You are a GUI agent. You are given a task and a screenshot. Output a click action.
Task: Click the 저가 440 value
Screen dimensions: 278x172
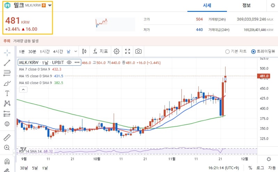(199, 30)
